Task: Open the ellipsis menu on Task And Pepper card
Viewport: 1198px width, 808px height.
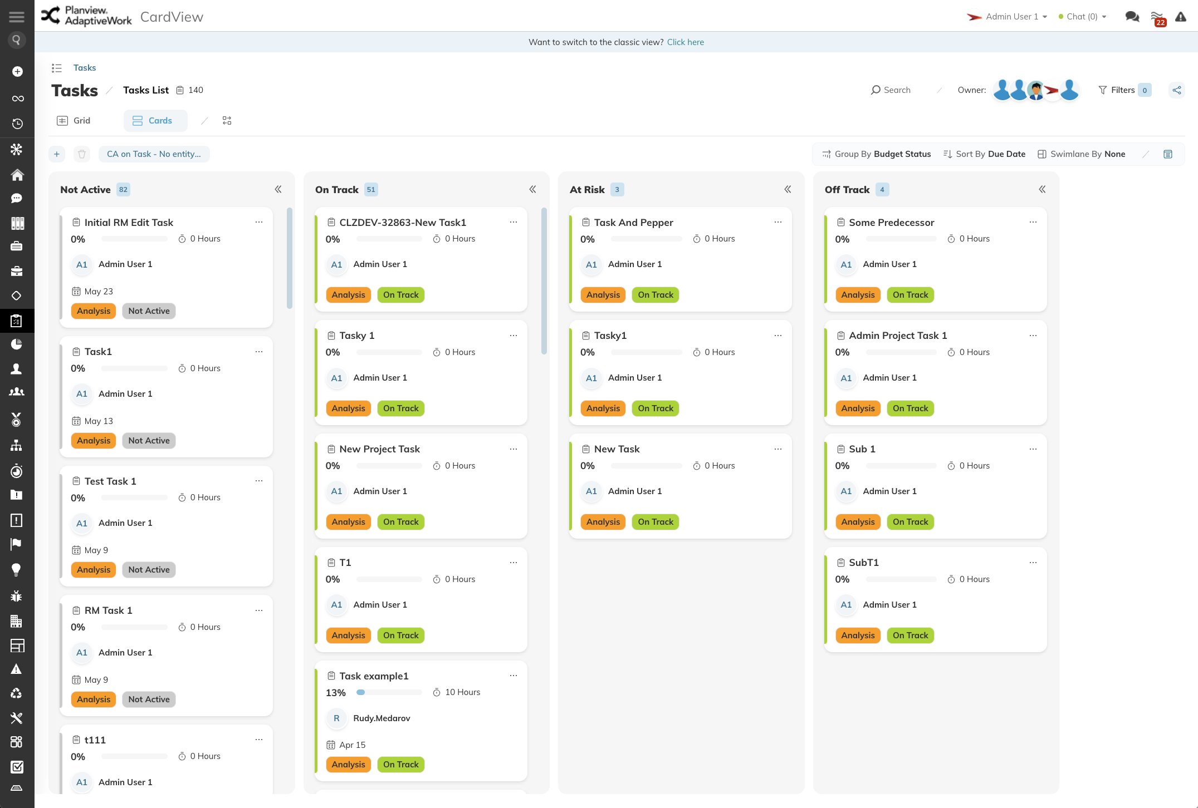Action: [778, 221]
